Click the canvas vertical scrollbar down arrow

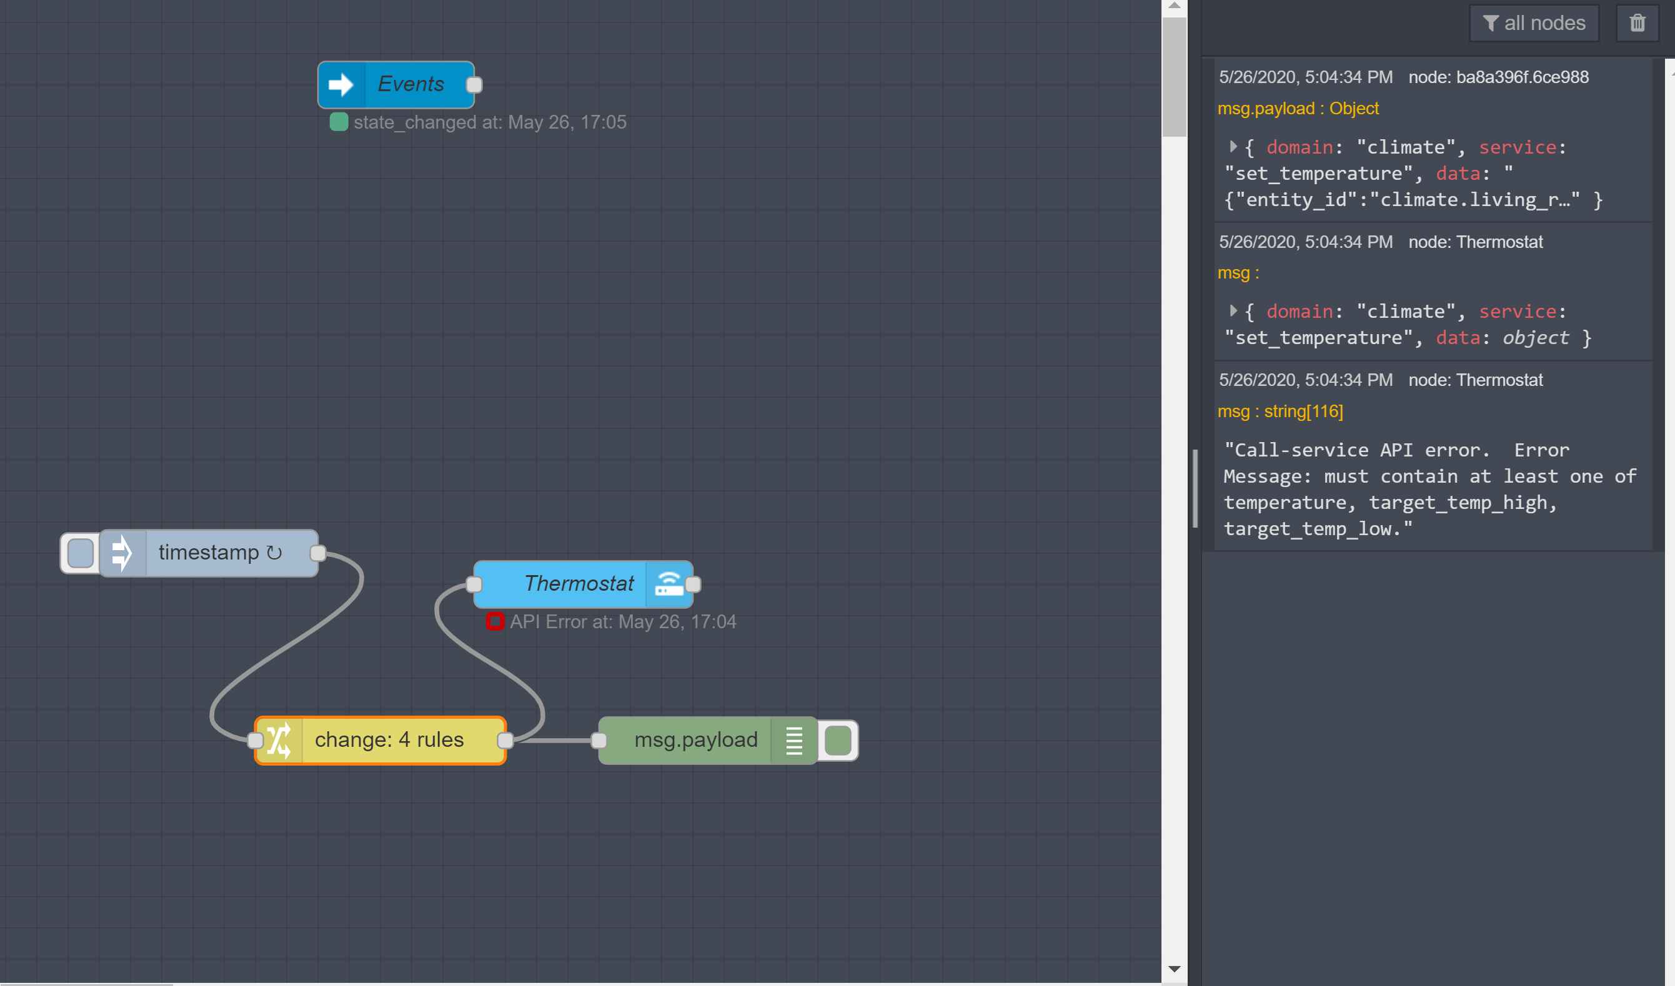pyautogui.click(x=1174, y=969)
